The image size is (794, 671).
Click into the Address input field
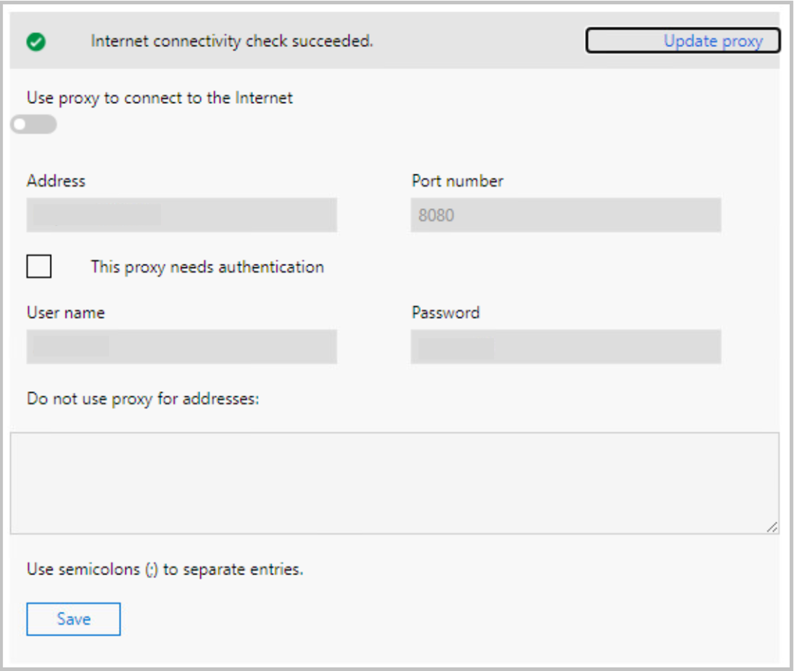[x=181, y=215]
